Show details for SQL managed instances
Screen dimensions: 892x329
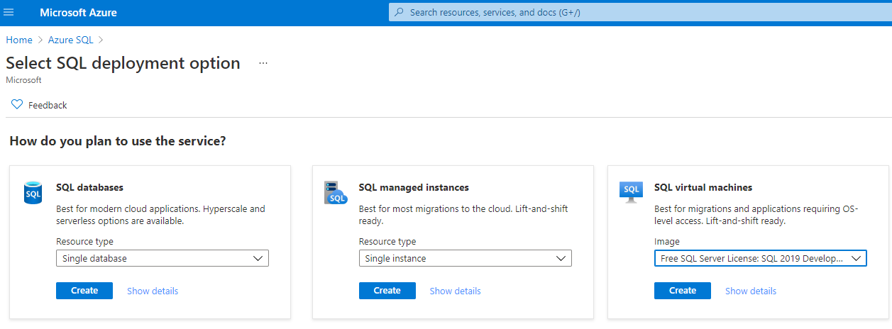[455, 291]
